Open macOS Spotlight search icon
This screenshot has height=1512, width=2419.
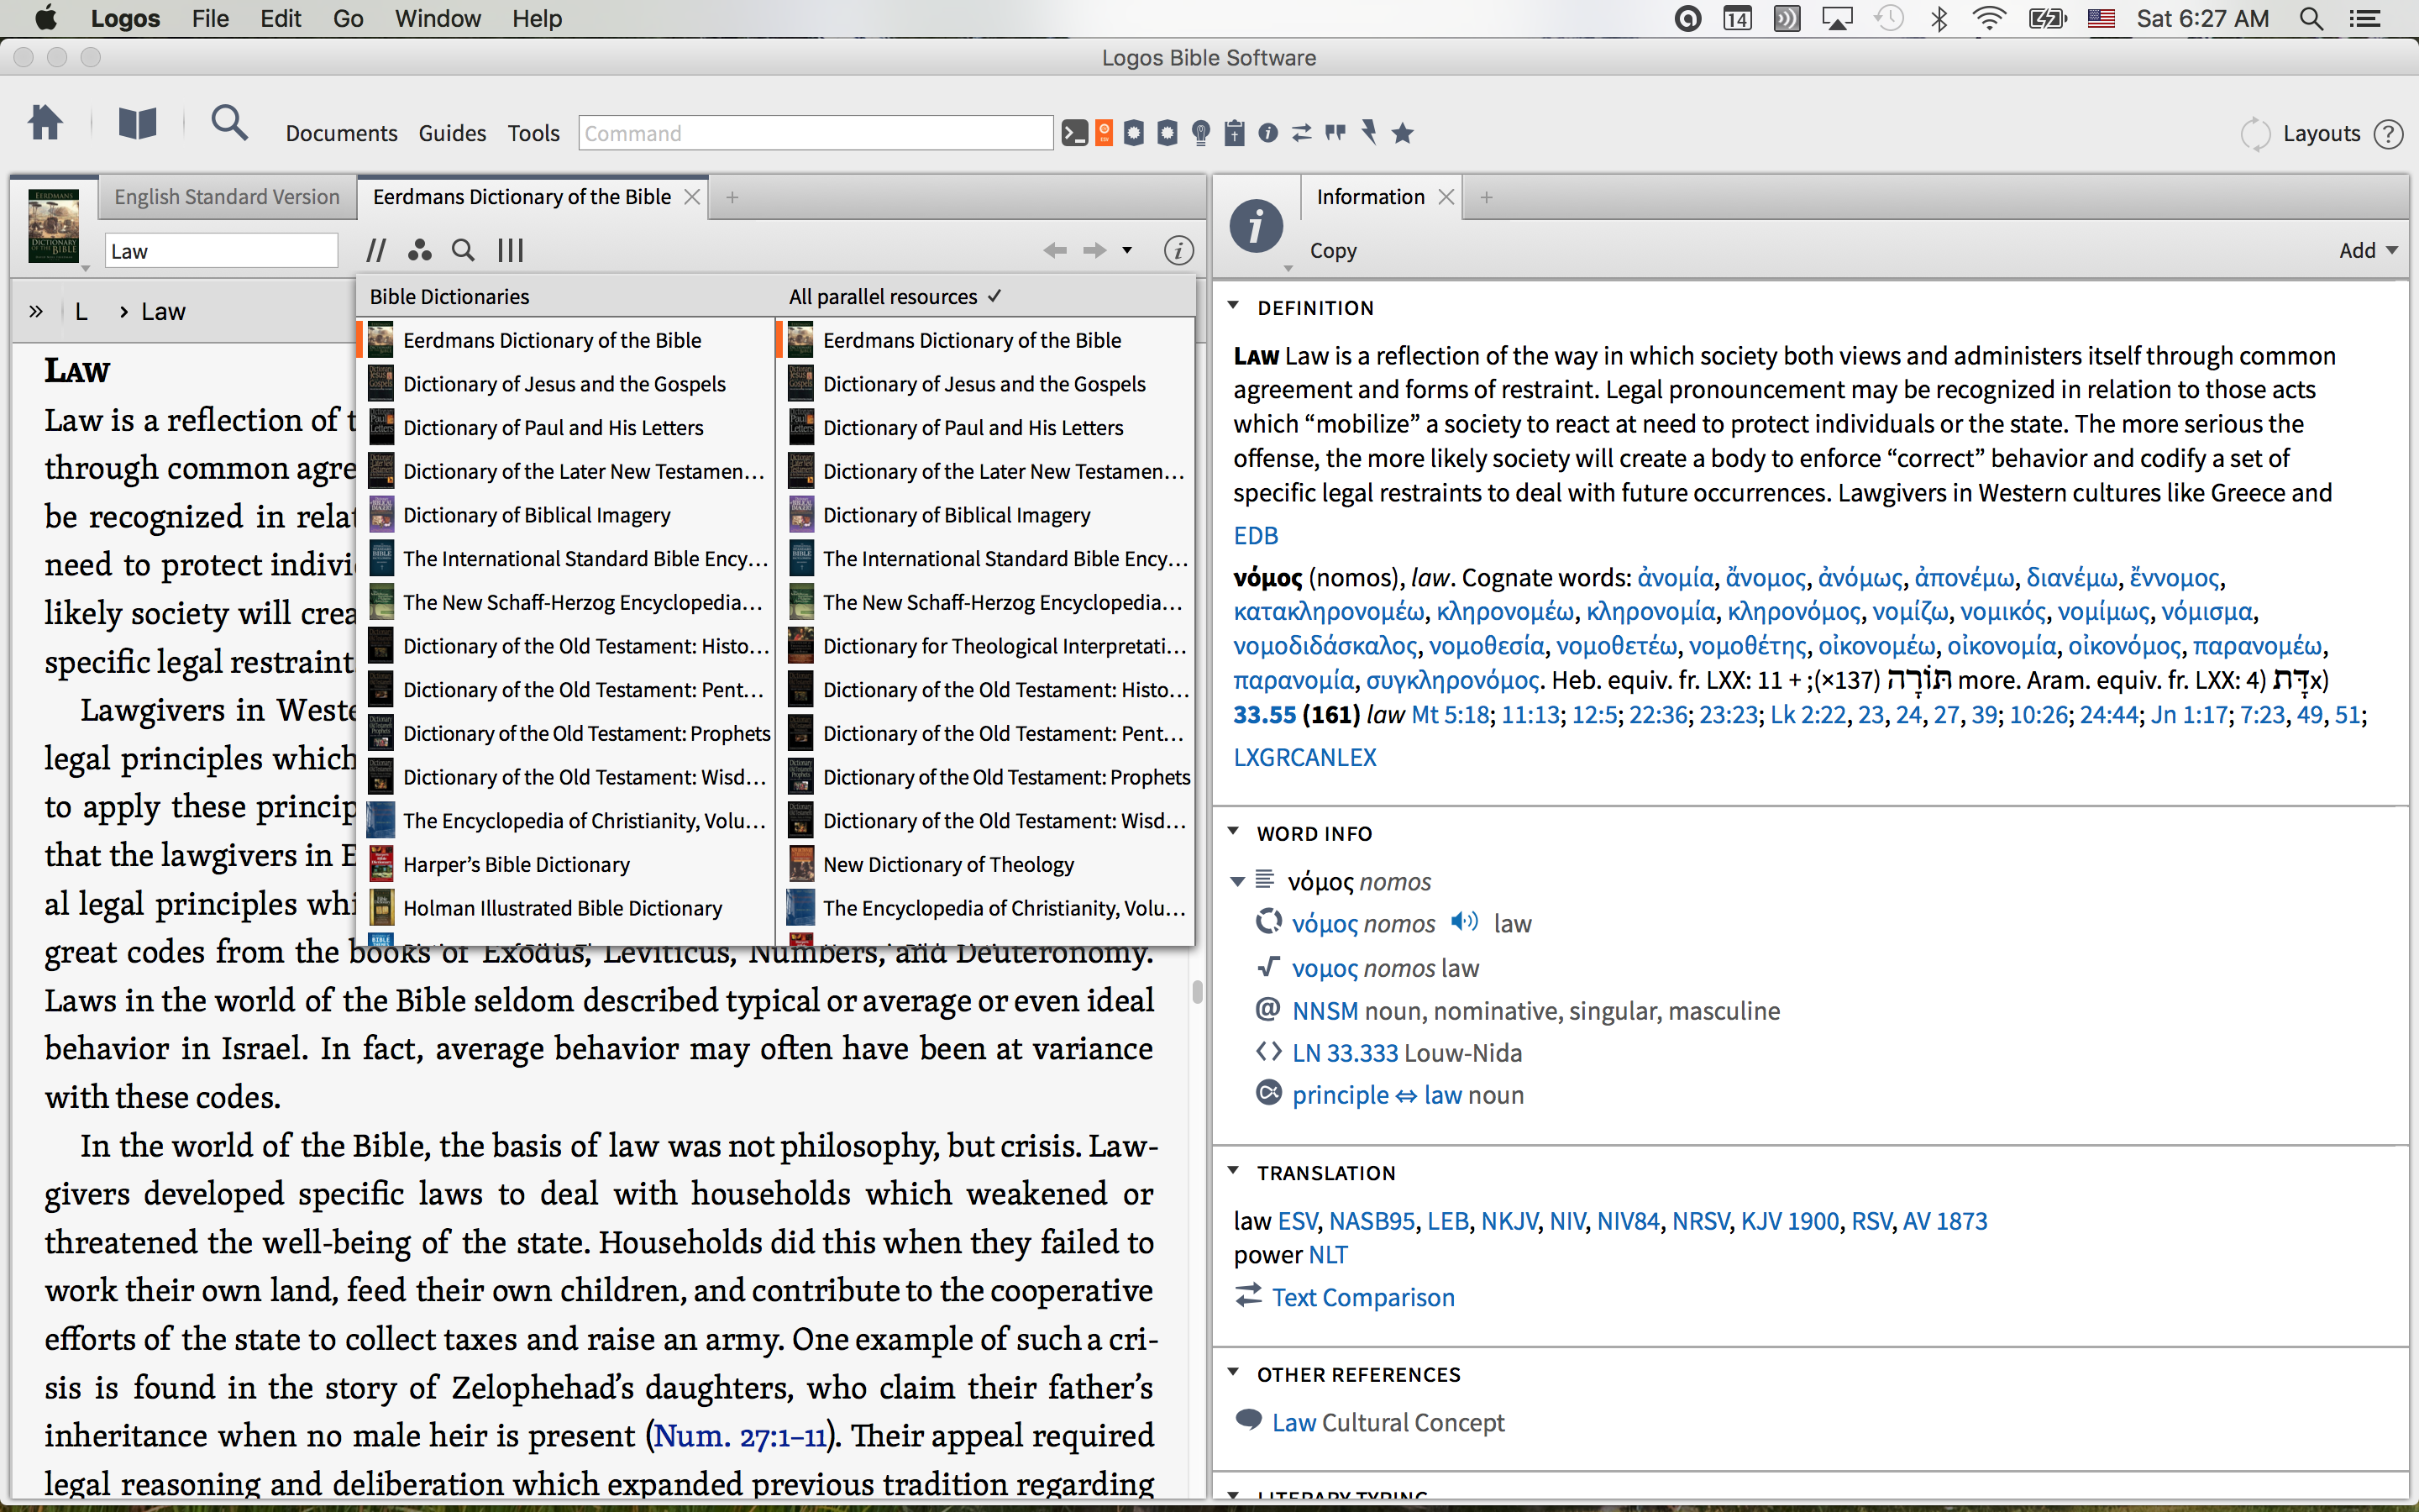coord(2310,18)
